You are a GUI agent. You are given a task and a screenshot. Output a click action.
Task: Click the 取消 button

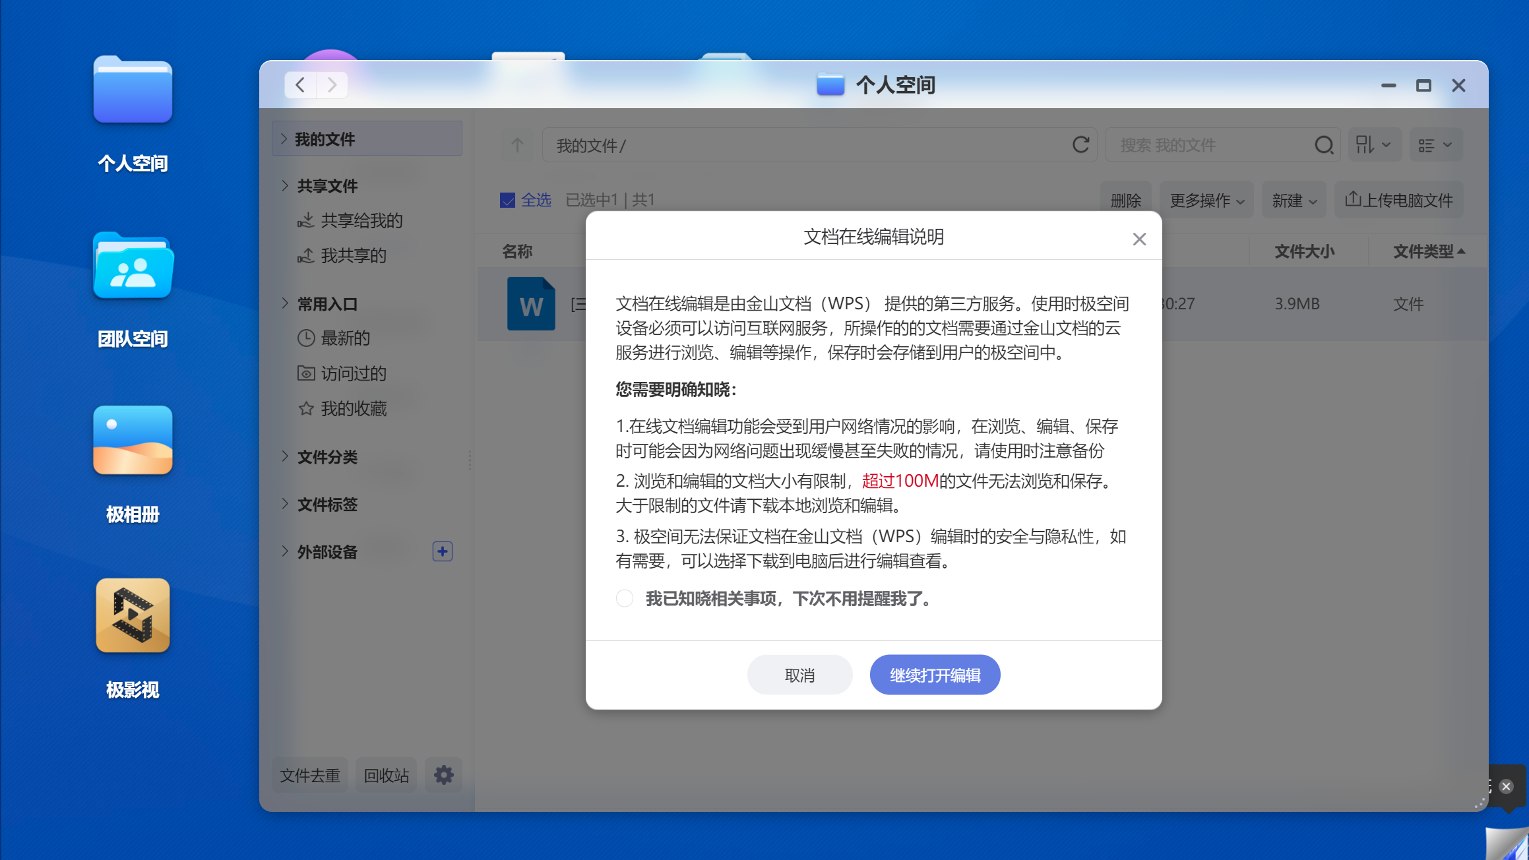click(x=799, y=675)
